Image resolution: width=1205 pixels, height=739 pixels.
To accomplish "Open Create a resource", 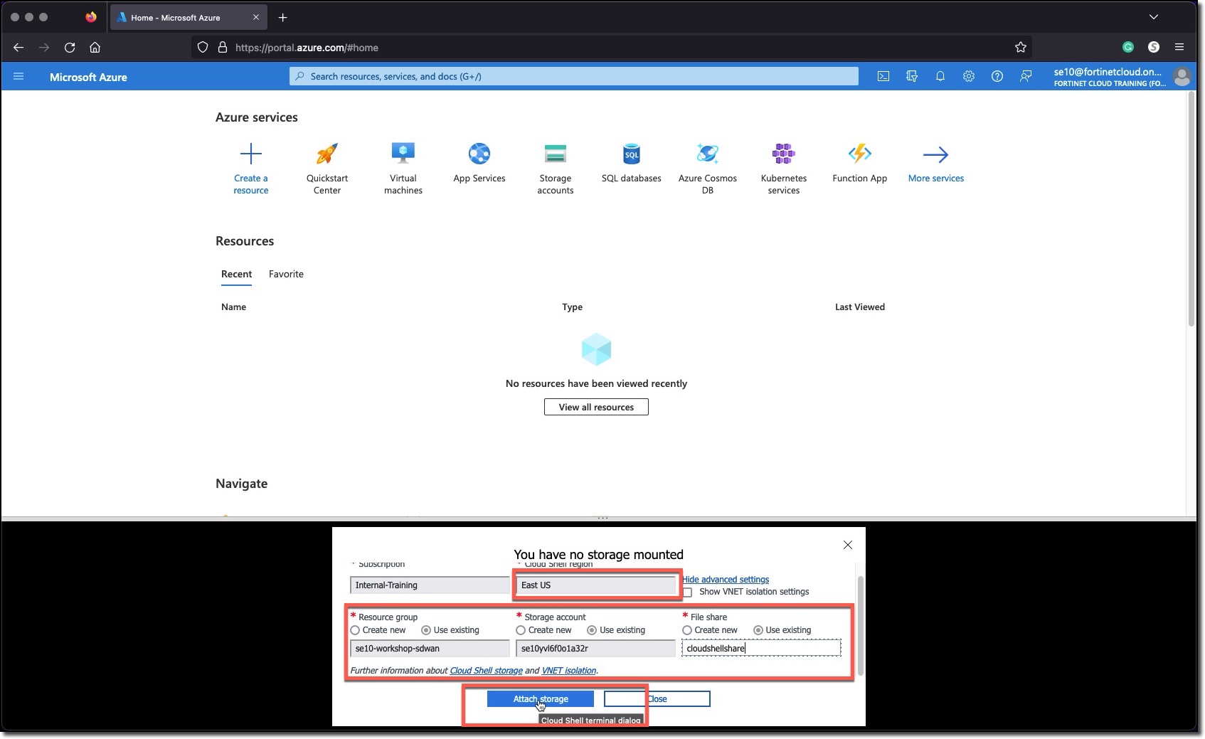I will [x=251, y=168].
